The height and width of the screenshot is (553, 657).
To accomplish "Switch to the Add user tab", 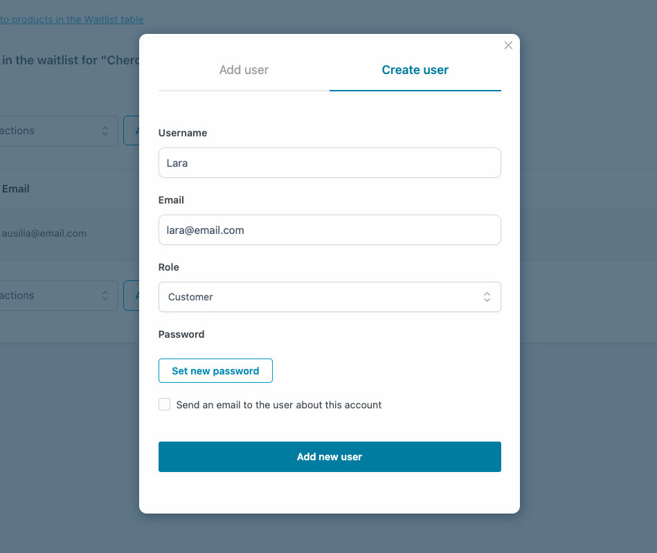I will coord(244,70).
